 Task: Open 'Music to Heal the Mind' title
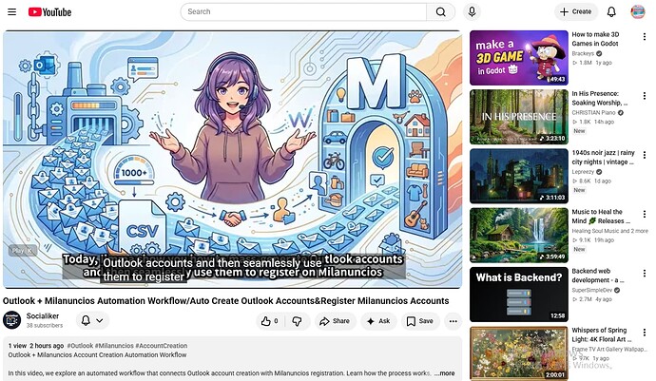(x=601, y=217)
